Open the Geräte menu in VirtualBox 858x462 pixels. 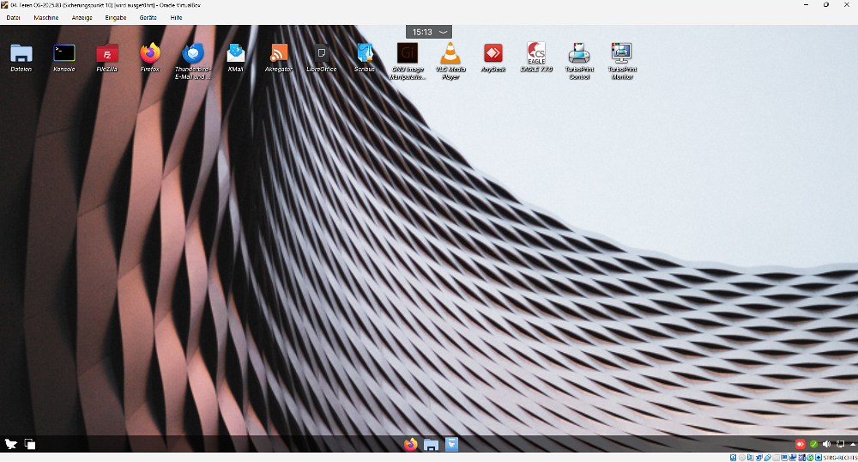point(148,17)
